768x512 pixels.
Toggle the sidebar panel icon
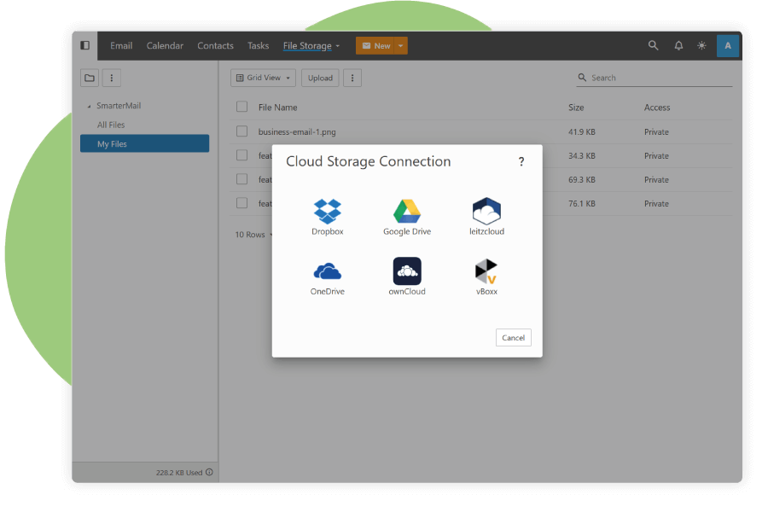tap(84, 45)
